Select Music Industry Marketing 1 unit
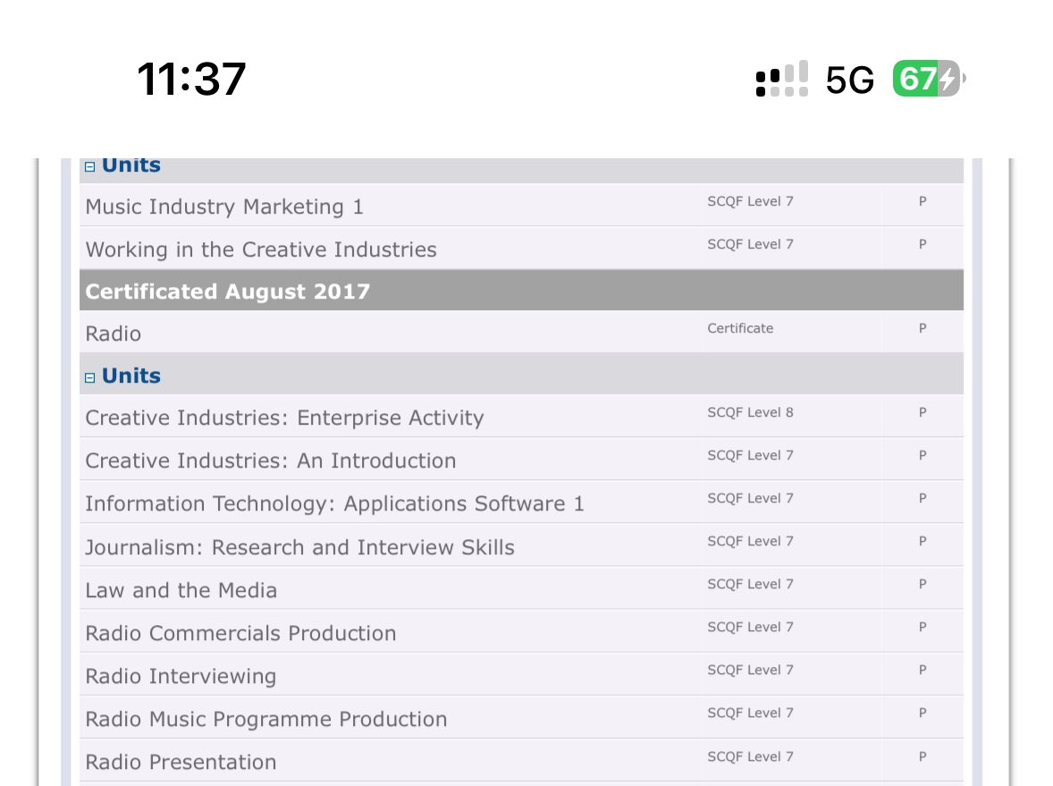The height and width of the screenshot is (786, 1053). (x=521, y=205)
